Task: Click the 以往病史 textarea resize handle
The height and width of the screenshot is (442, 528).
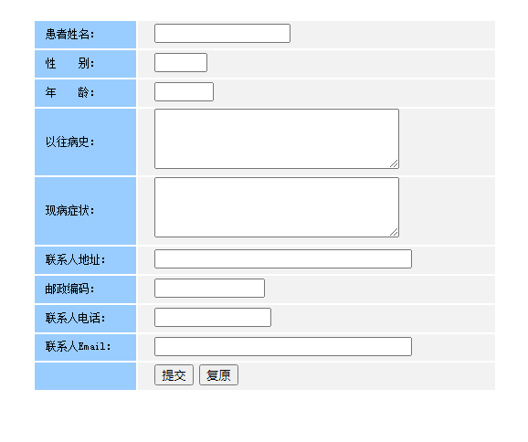Action: 394,164
